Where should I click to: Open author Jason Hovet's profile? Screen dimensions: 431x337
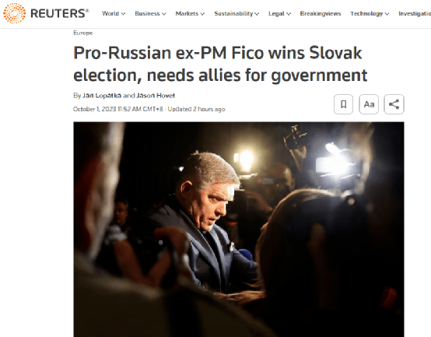(x=156, y=96)
